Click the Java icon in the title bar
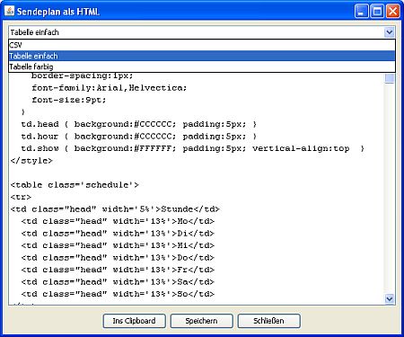 click(10, 11)
